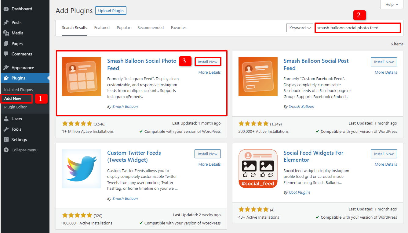Click the Appearance paintbrush icon
Screen dimensions: 408x233
(6, 68)
